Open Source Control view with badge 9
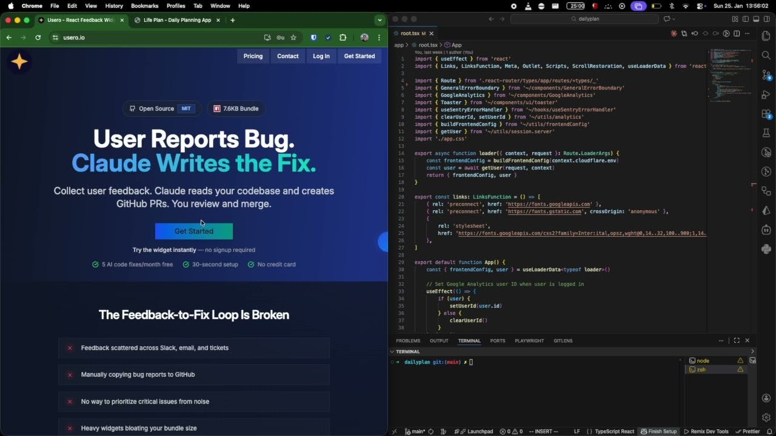The height and width of the screenshot is (436, 776). [766, 74]
